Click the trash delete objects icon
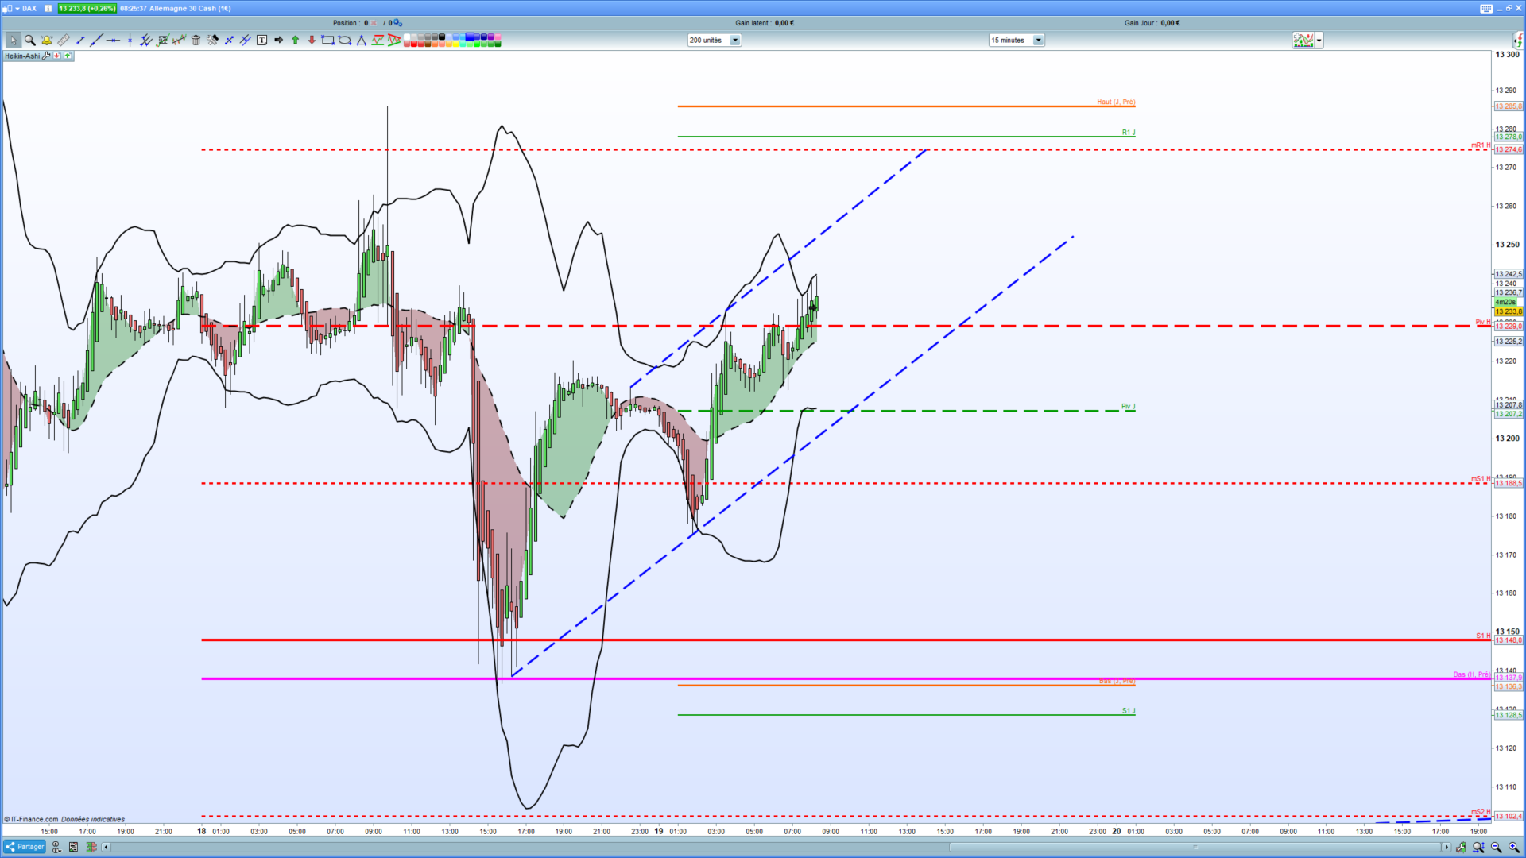The image size is (1526, 858). [196, 40]
